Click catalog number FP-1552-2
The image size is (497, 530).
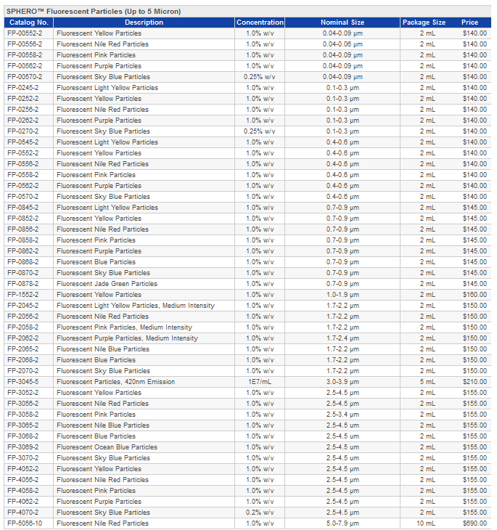[x=23, y=295]
